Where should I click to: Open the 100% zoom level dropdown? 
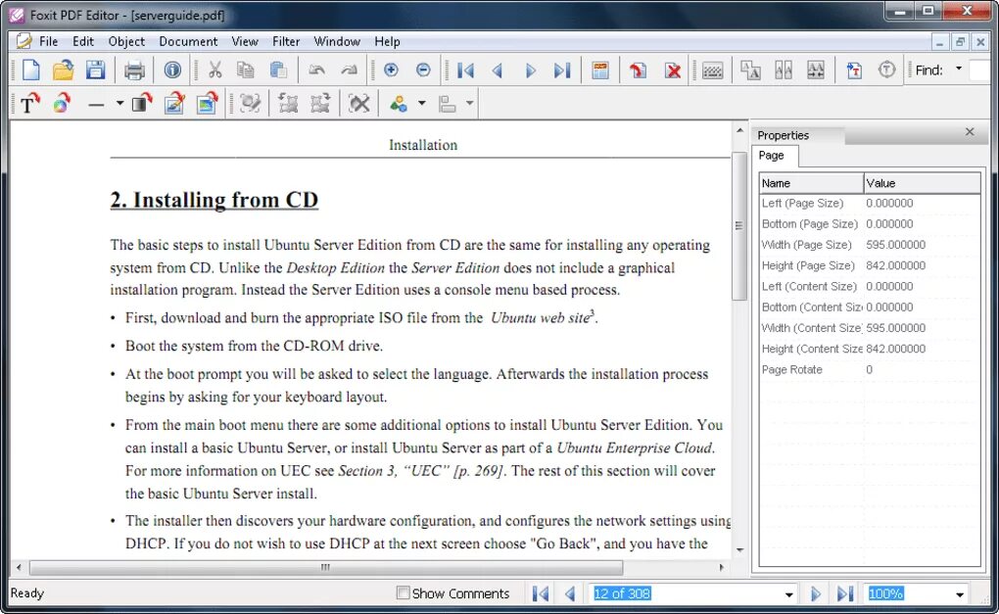pos(960,594)
